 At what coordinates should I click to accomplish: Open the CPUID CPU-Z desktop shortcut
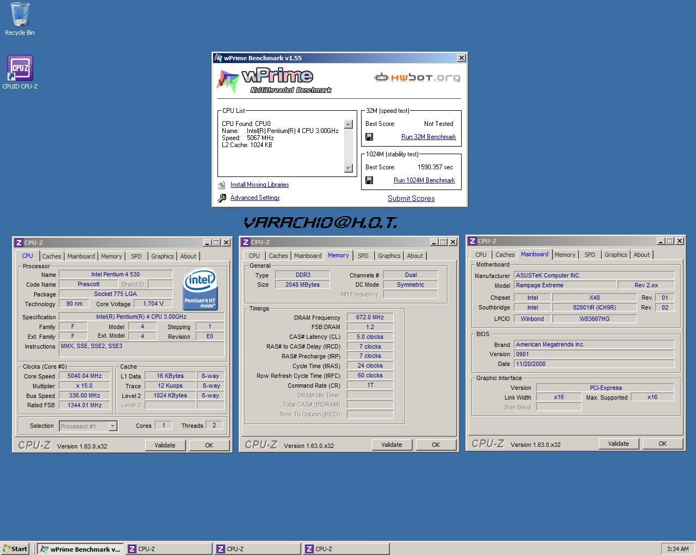click(x=20, y=72)
